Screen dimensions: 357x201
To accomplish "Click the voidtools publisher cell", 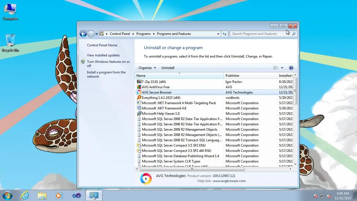I will [x=232, y=98].
